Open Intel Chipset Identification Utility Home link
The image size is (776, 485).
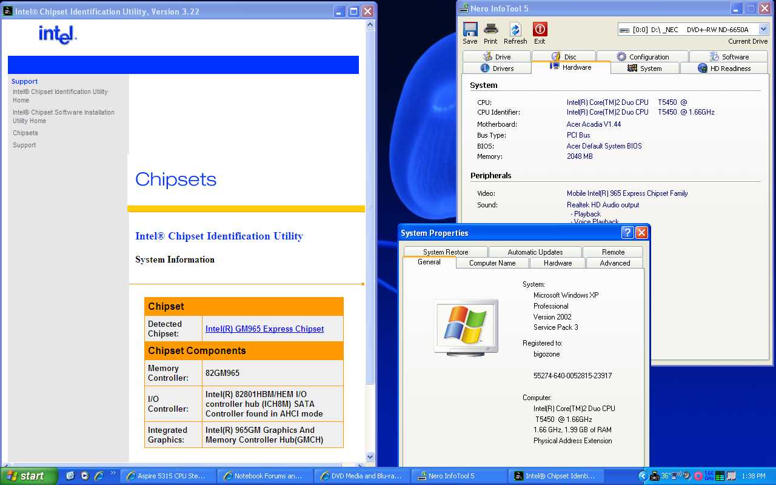[60, 96]
